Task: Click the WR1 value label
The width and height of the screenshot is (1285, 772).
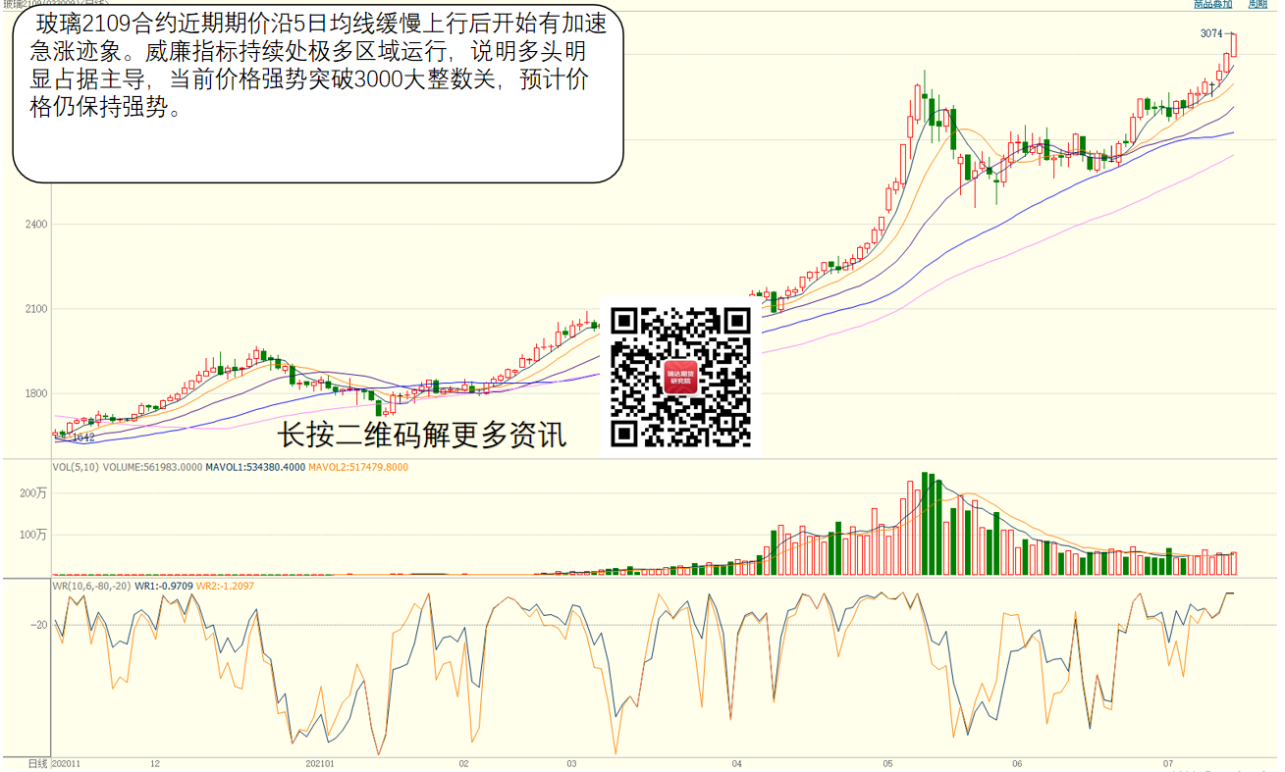Action: pos(163,586)
